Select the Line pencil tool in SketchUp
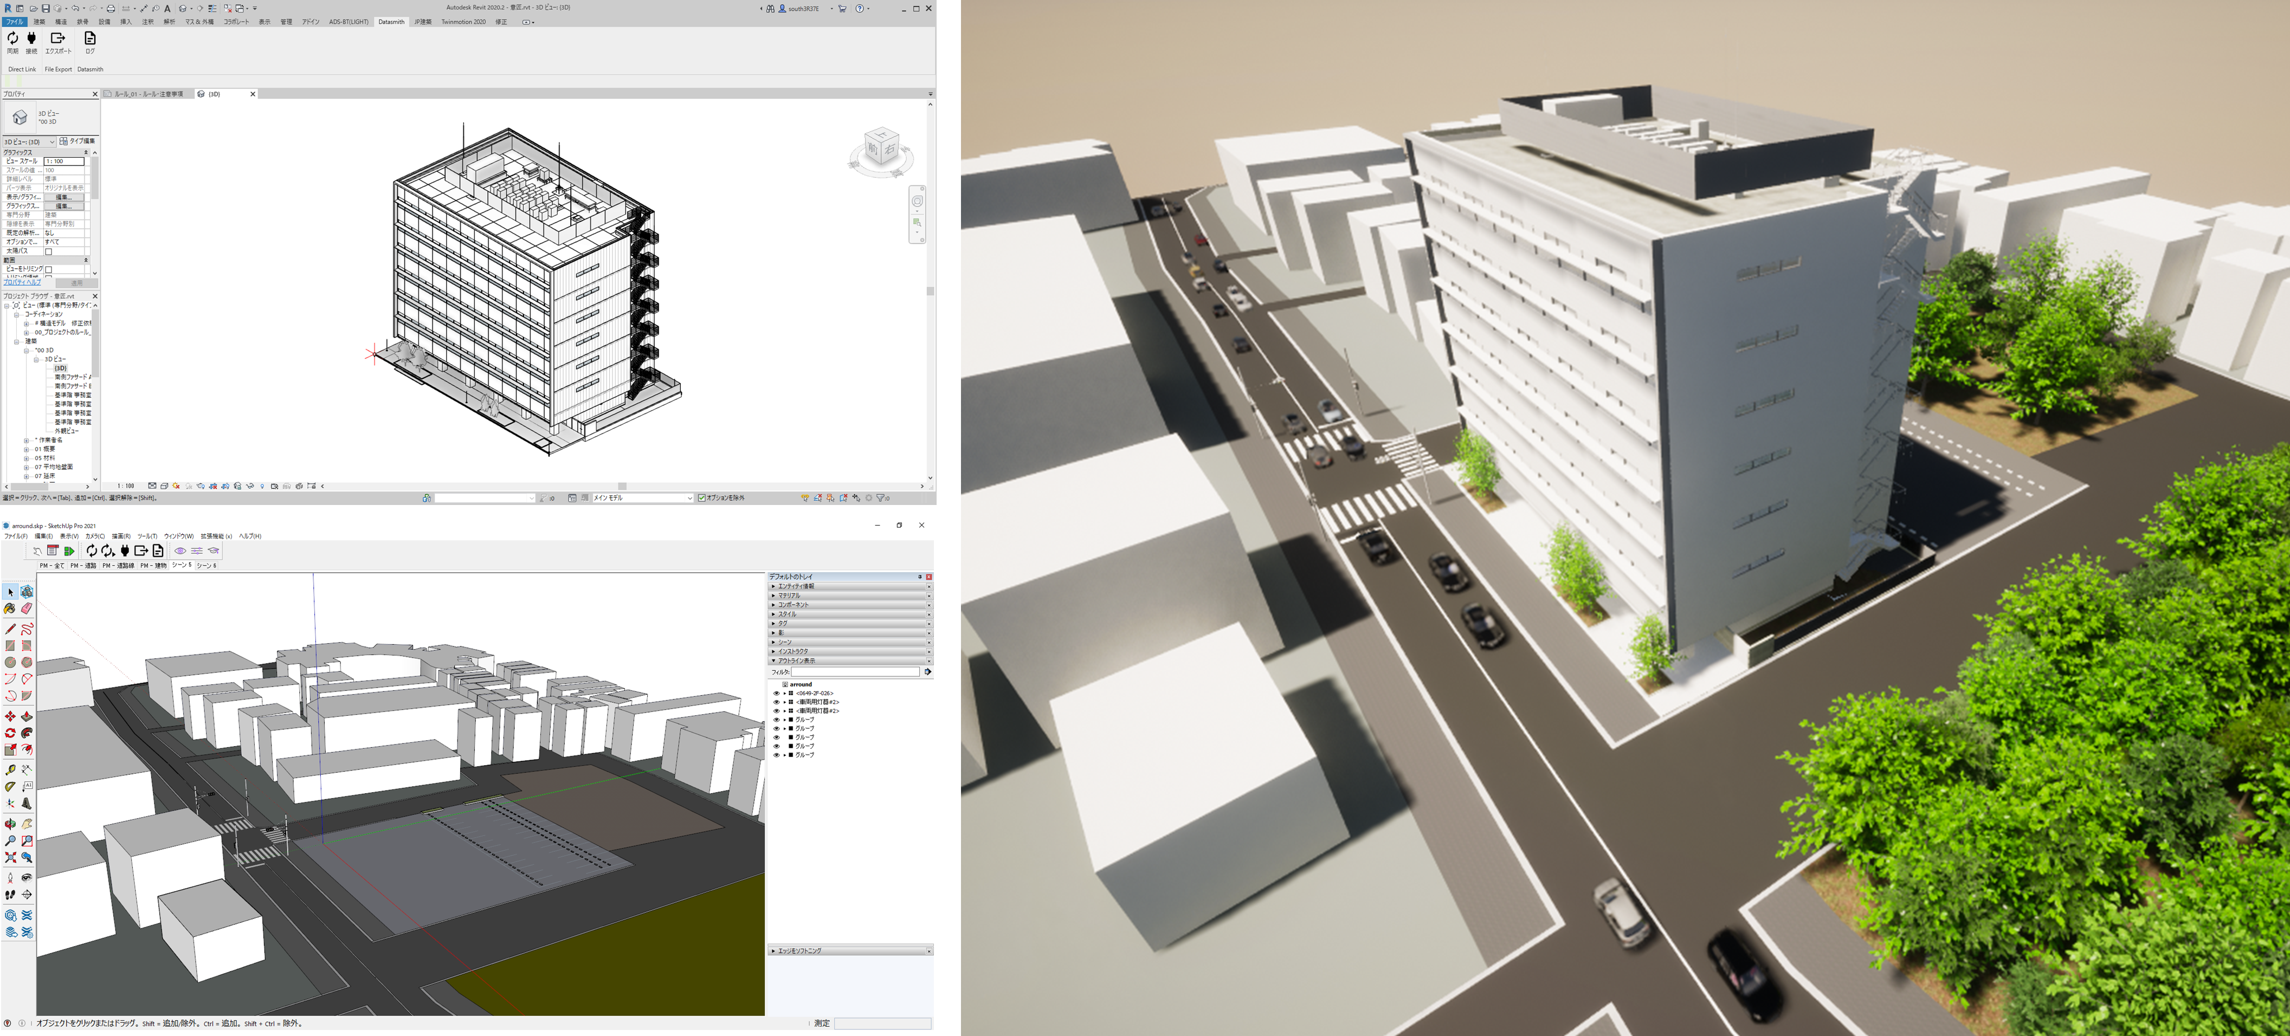Image resolution: width=2290 pixels, height=1036 pixels. pos(11,629)
